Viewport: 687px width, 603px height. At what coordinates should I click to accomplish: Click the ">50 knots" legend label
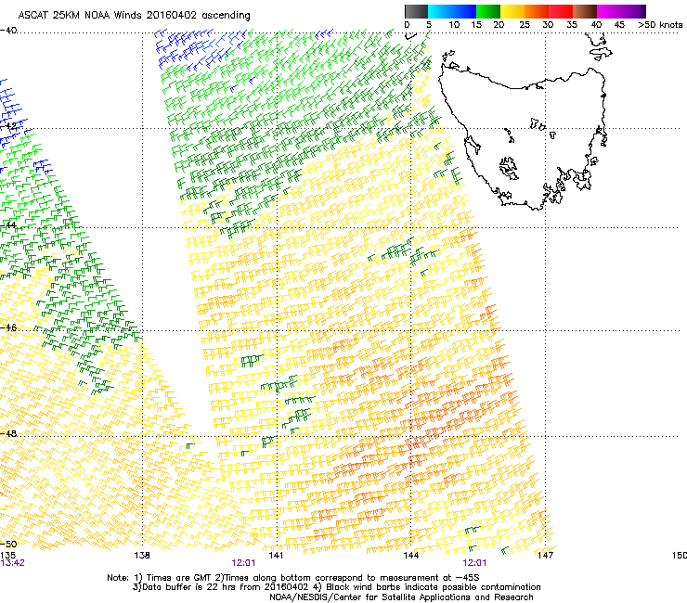pyautogui.click(x=660, y=25)
